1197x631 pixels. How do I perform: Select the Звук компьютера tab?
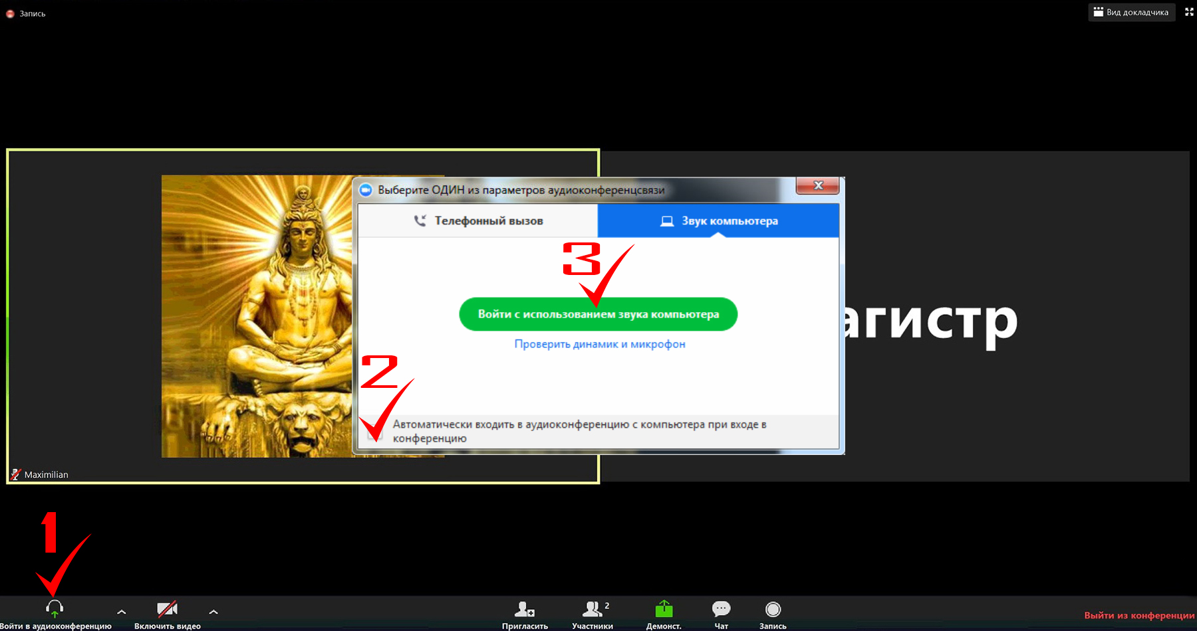pyautogui.click(x=718, y=221)
